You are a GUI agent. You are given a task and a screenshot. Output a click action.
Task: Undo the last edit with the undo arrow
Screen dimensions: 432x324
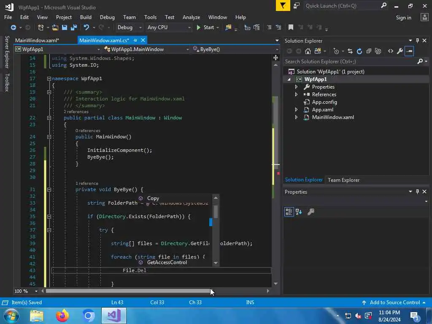pos(86,27)
